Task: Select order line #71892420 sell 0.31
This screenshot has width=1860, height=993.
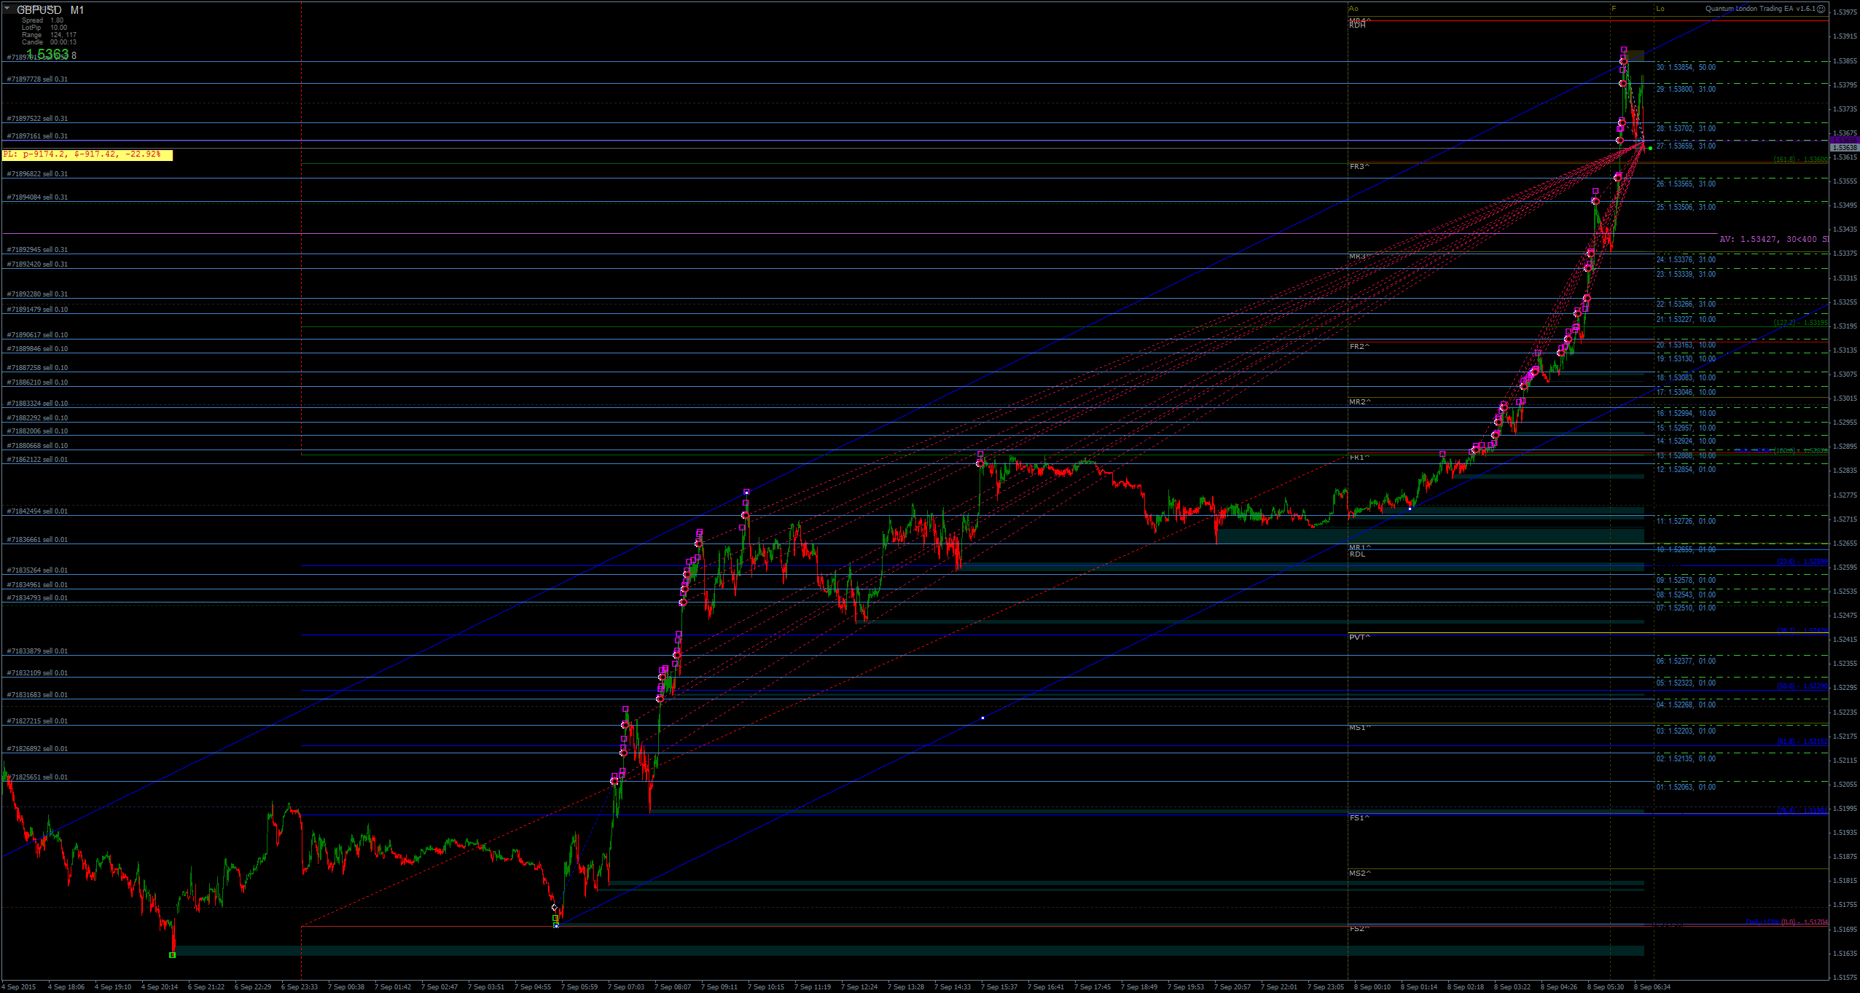Action: pyautogui.click(x=37, y=264)
